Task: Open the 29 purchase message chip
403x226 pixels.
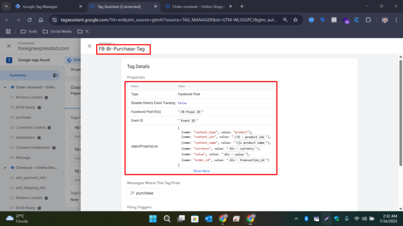Action: click(x=143, y=193)
